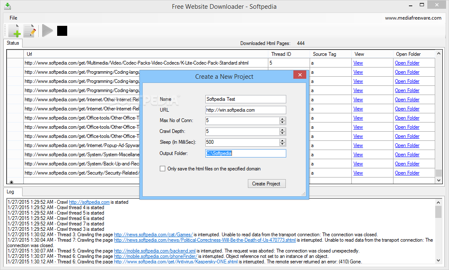
Task: Open mobile.softpedia.com/backend.xml log link
Action: click(155, 251)
